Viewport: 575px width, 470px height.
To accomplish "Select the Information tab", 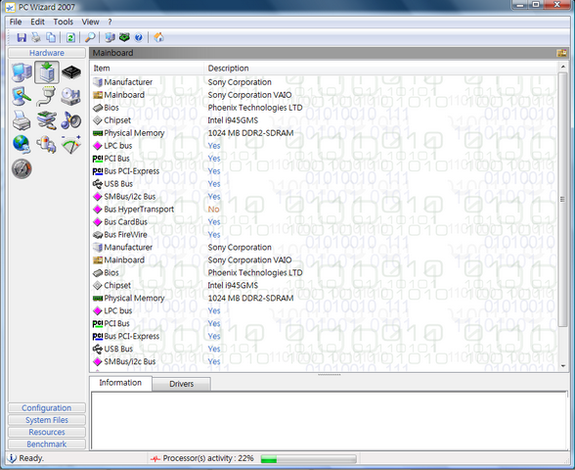I will click(x=120, y=383).
